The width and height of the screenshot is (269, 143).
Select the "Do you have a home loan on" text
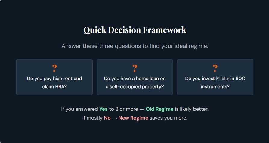[135, 79]
